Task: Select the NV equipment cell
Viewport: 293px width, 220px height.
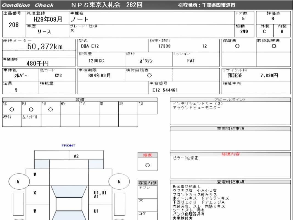Action: 70,108
